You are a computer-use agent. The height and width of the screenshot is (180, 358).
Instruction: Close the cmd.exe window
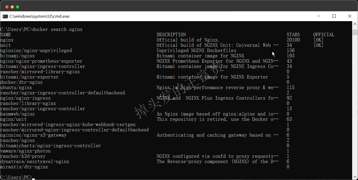point(350,16)
